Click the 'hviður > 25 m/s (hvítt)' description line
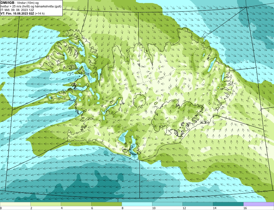274x210 pixels. pos(31,7)
